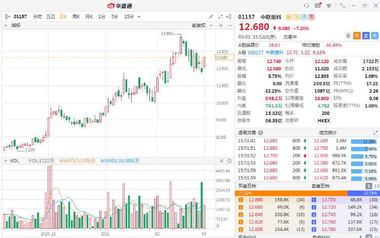
Task: Click the 15:51:41 tick trade row
Action: coord(273,141)
